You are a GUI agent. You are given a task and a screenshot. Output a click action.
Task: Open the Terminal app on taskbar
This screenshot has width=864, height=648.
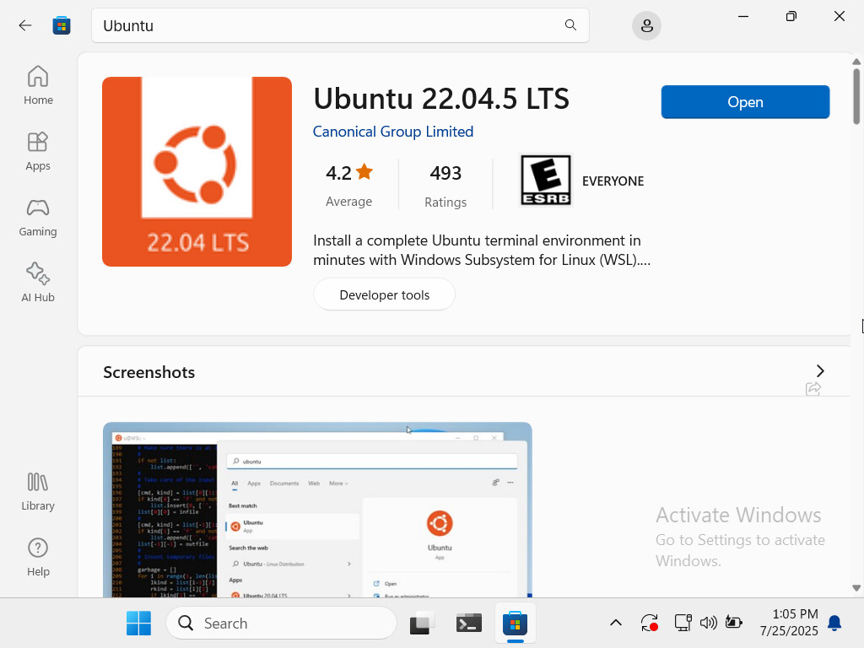[469, 624]
